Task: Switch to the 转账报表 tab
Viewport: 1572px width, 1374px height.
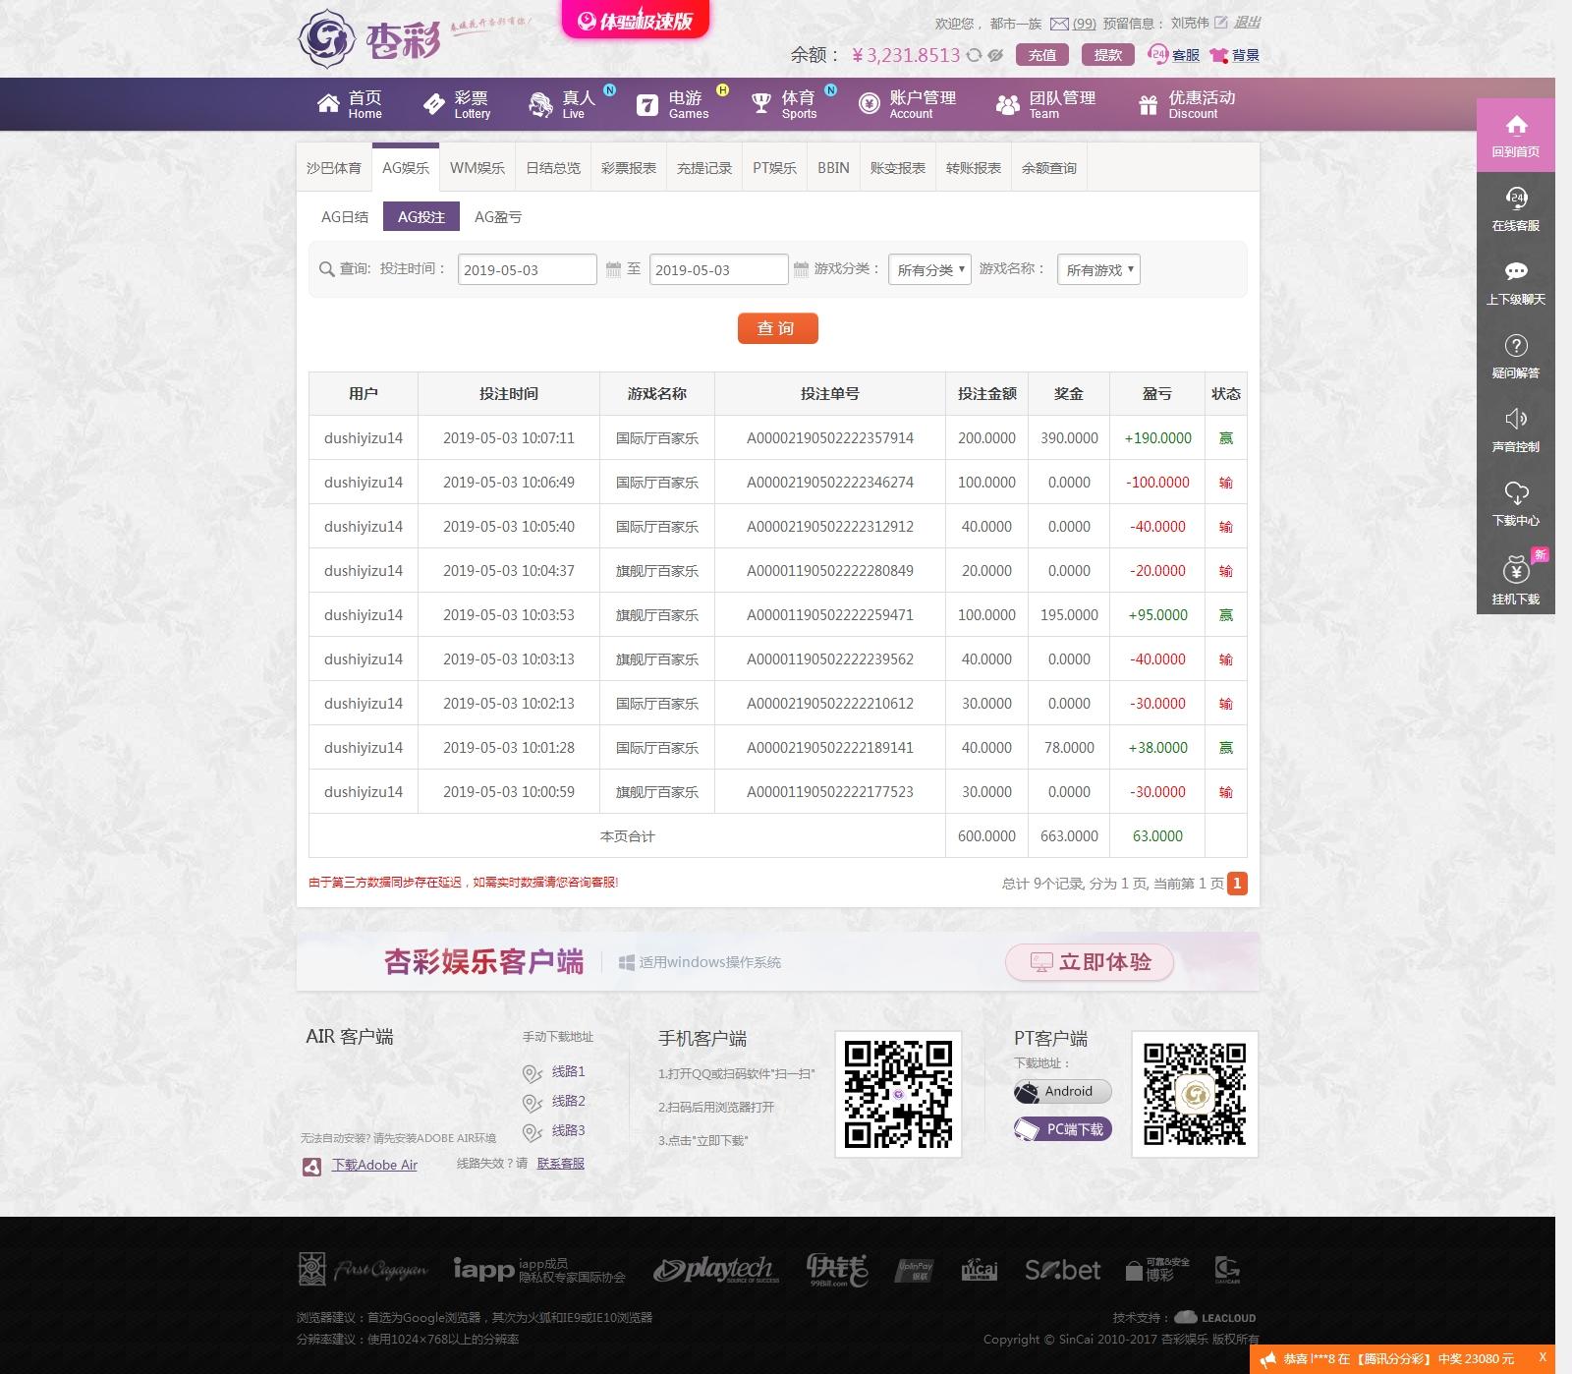Action: click(974, 168)
